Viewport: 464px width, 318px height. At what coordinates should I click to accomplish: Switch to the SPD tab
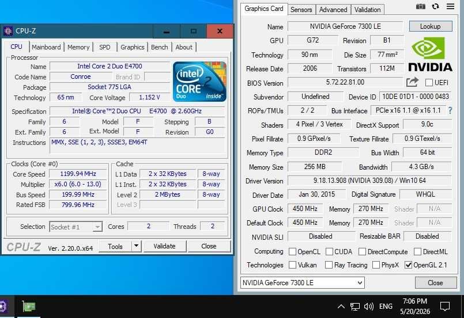pos(105,47)
